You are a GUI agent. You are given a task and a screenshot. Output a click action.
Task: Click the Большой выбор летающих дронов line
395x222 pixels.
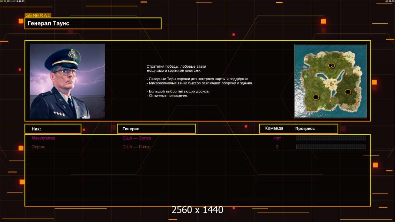[178, 91]
